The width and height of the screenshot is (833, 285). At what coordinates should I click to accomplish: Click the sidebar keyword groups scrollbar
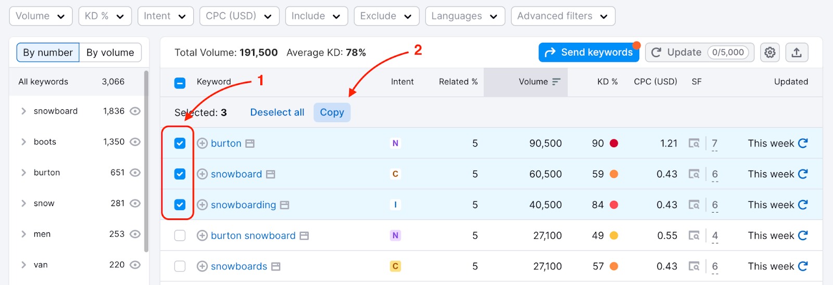(x=146, y=161)
